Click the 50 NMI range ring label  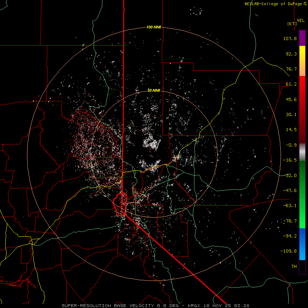click(x=154, y=90)
